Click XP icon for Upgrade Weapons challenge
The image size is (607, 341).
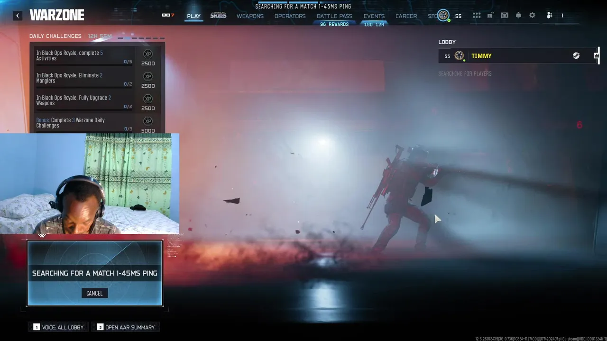(148, 99)
